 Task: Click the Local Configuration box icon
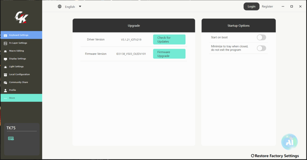5,75
